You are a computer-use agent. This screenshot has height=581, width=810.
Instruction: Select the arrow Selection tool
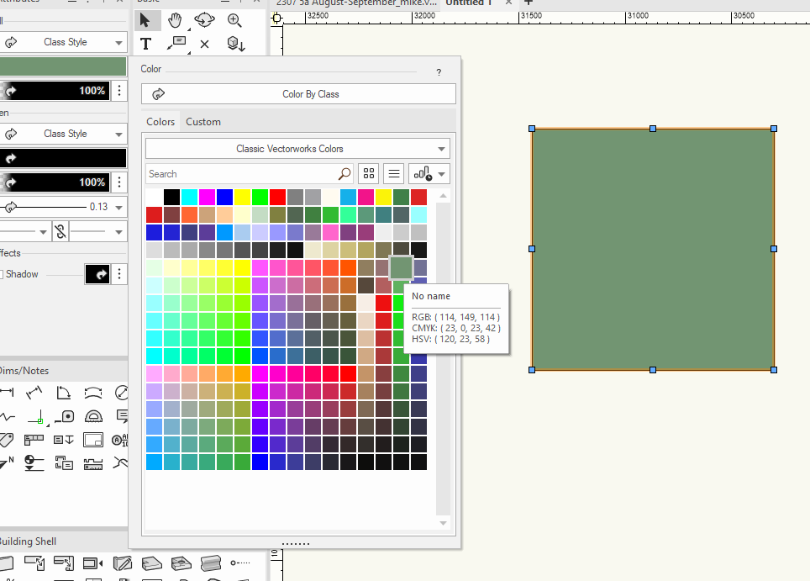pyautogui.click(x=145, y=20)
